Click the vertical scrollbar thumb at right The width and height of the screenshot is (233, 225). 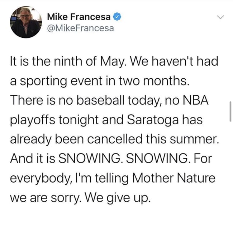[230, 111]
